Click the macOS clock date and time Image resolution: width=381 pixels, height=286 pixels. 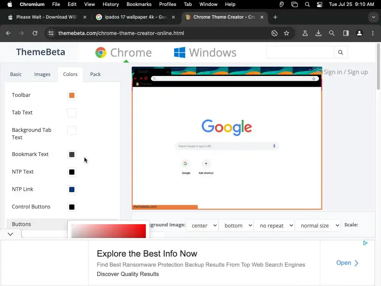[x=351, y=4]
